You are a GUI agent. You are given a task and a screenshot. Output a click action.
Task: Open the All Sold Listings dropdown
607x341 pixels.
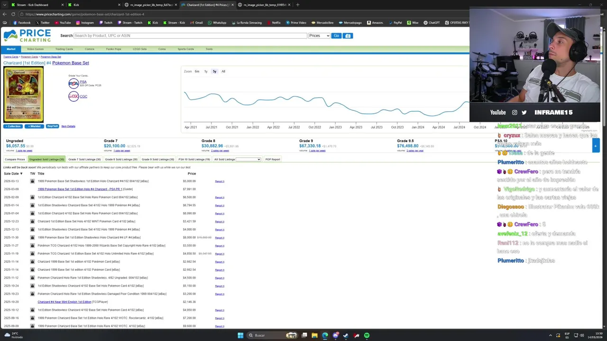[248, 160]
